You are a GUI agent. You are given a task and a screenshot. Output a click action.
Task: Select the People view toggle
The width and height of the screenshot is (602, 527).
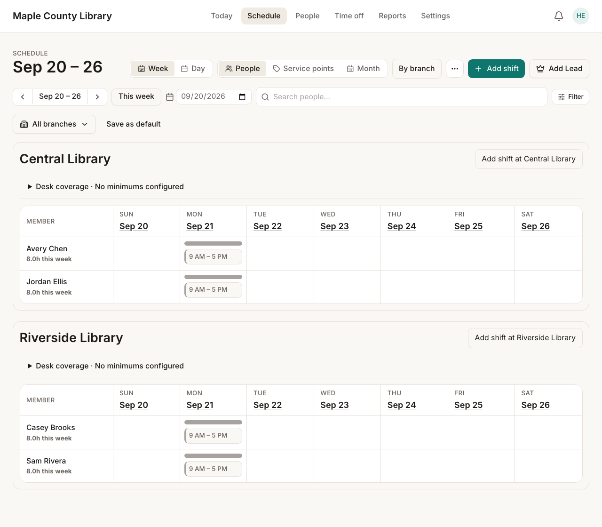tap(243, 69)
